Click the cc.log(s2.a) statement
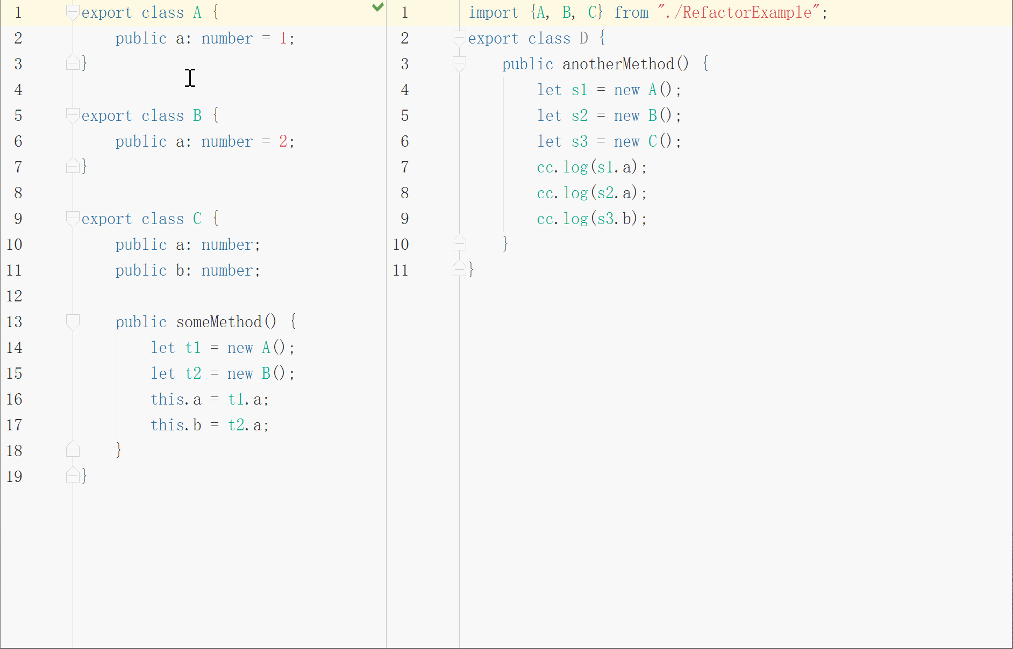 click(x=592, y=193)
